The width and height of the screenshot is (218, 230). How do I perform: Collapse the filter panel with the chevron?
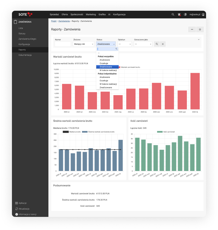(x=199, y=39)
